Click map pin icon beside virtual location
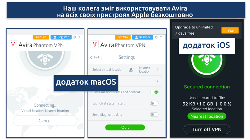 [131, 70]
